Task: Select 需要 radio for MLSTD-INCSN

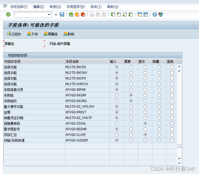Action: (x=131, y=67)
